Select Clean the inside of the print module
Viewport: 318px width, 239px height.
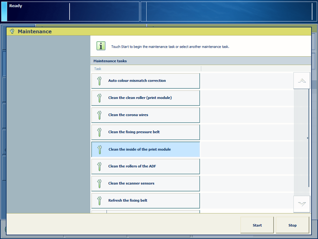pos(146,149)
